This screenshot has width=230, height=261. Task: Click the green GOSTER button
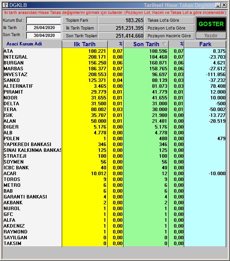tap(211, 24)
